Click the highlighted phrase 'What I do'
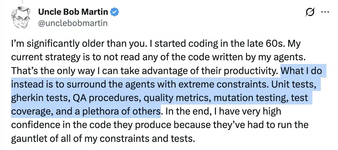Screen dimensions: 338x150 tap(301, 71)
